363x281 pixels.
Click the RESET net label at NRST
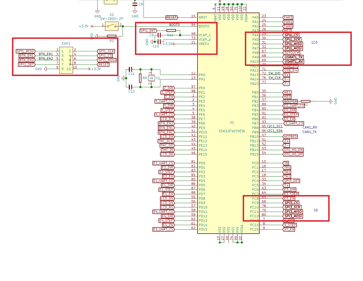click(172, 17)
